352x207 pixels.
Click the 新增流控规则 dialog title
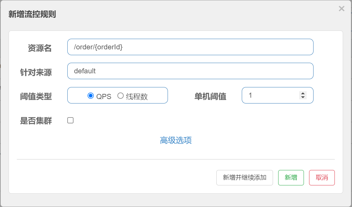coord(32,14)
